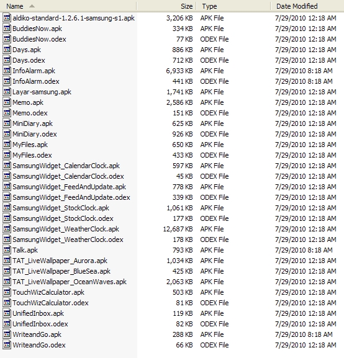This screenshot has height=358, width=344.
Task: Select SamsungWidget_StockClock.odex file name
Action: [63, 218]
